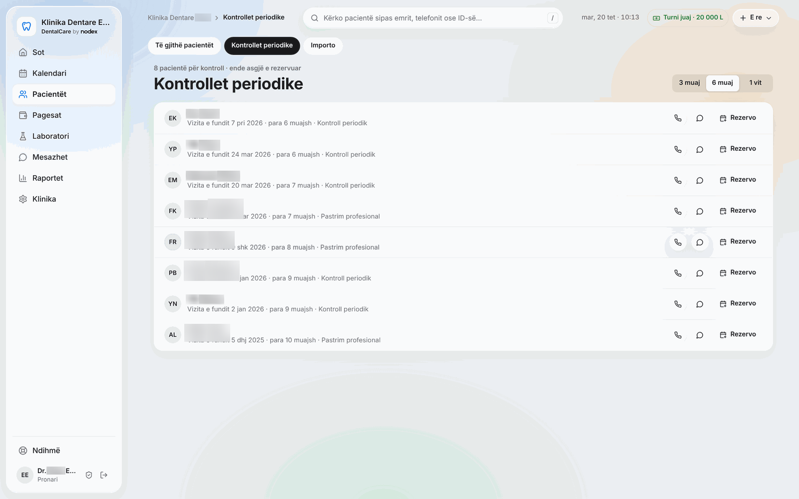
Task: Click the logout icon near user profile
Action: click(x=104, y=475)
